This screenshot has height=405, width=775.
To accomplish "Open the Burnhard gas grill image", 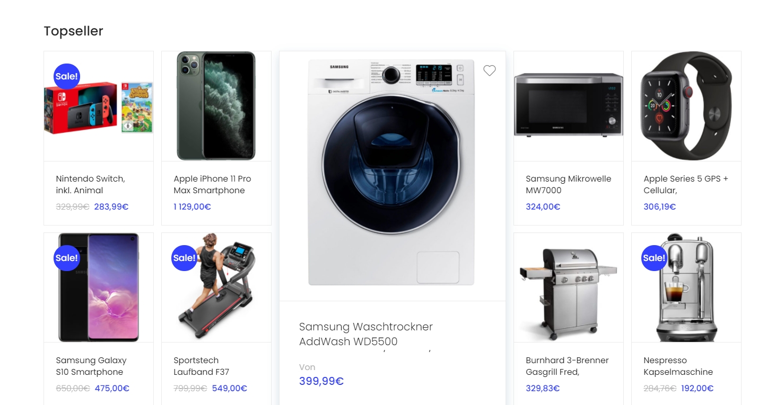I will (569, 288).
